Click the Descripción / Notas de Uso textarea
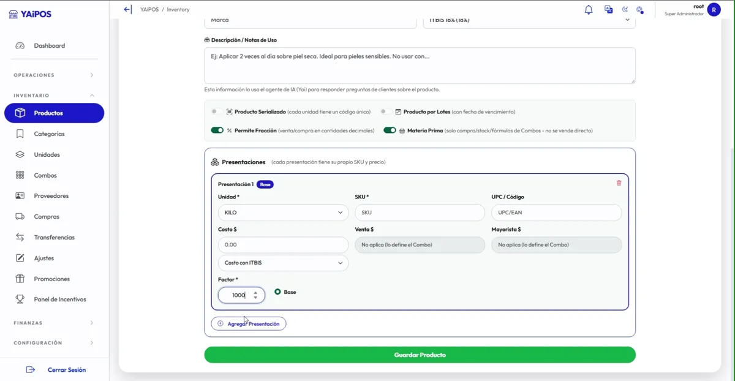 tap(420, 66)
